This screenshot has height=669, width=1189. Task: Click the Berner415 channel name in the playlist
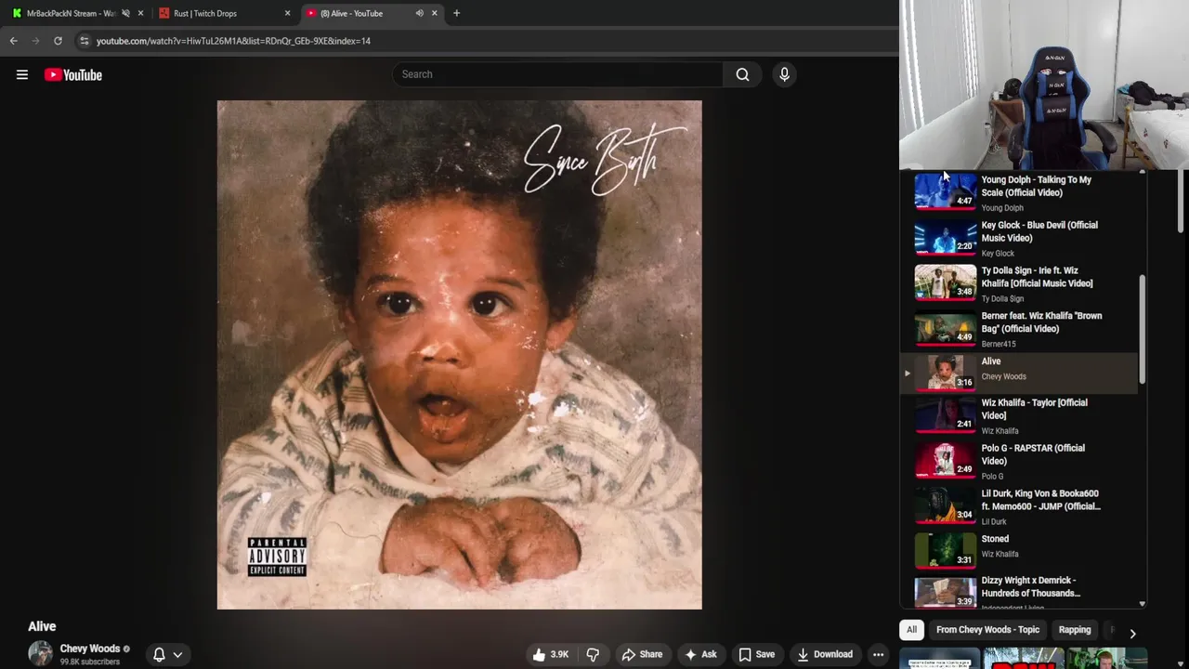[x=999, y=344]
